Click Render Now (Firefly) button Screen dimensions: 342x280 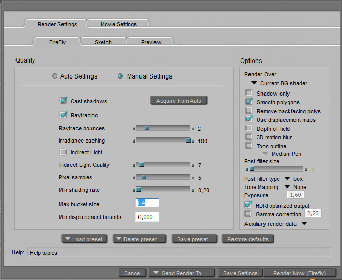tap(300, 273)
